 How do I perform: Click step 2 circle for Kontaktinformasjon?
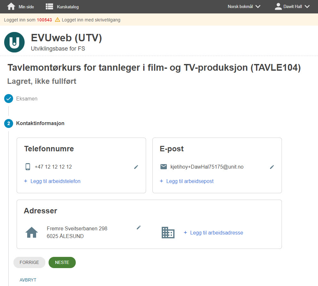pos(9,123)
